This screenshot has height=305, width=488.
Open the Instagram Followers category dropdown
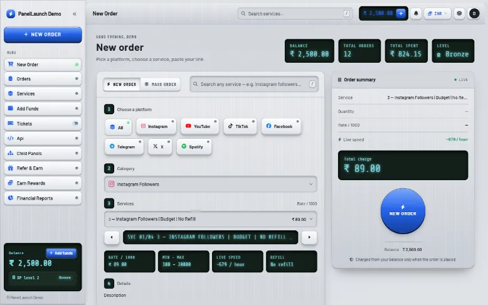pos(211,184)
